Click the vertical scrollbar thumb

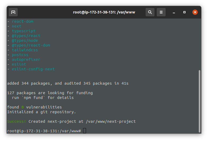(199, 101)
